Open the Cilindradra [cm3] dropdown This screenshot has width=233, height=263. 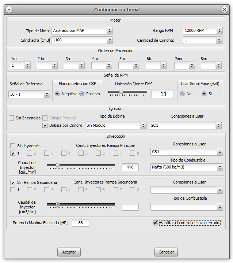82,40
